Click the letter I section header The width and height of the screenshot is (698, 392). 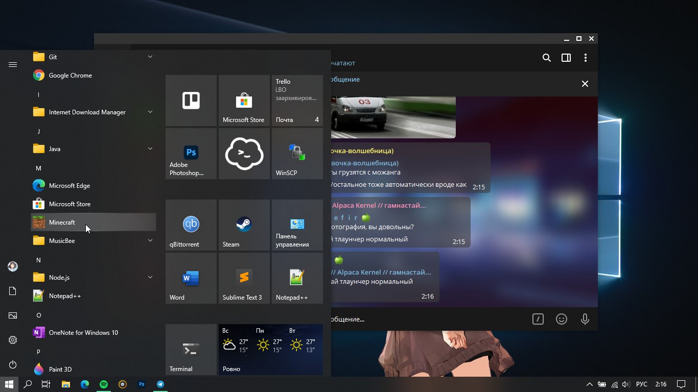point(38,94)
